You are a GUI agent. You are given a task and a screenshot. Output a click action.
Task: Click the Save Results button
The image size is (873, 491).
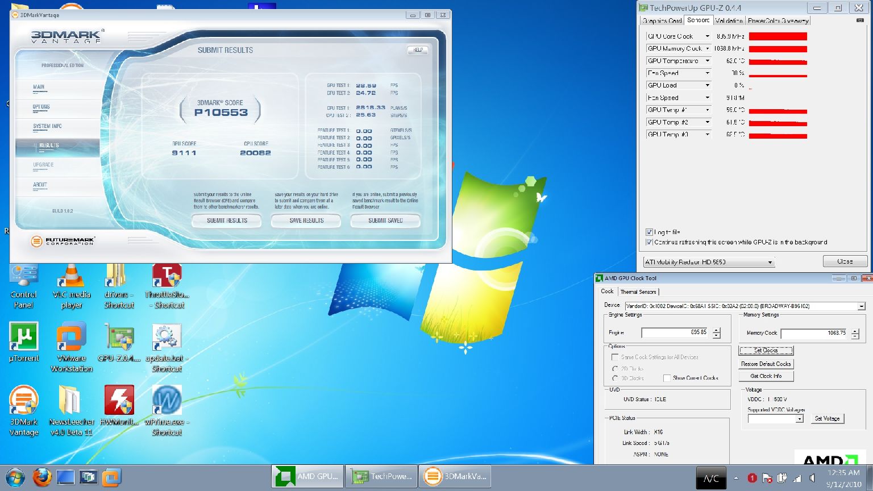click(306, 220)
